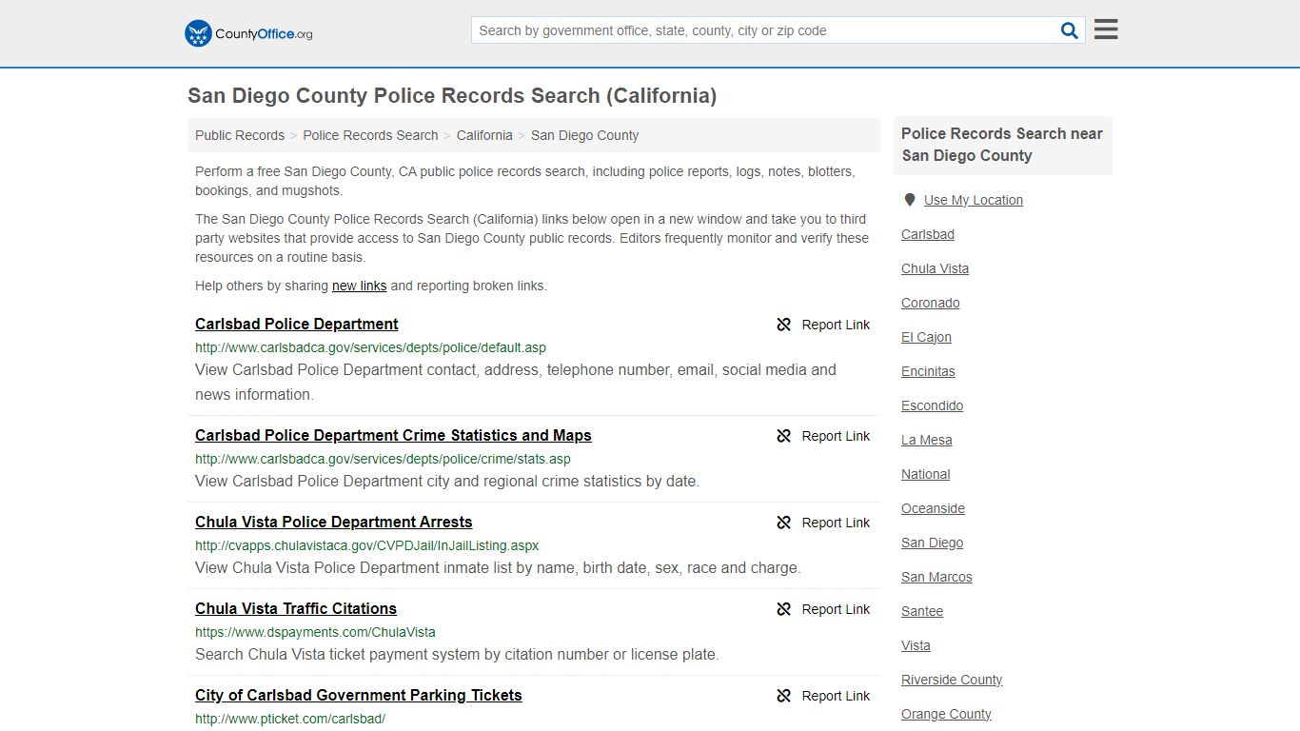
Task: Go to Public Records breadcrumb
Action: [x=240, y=135]
